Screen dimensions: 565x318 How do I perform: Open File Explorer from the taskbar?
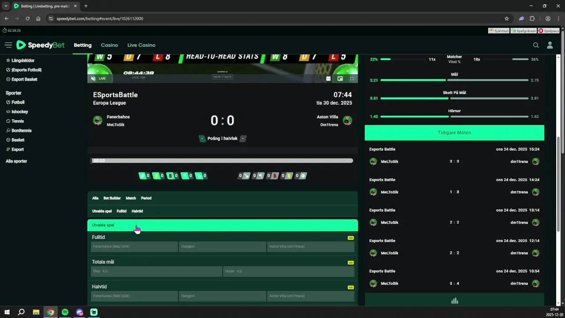pyautogui.click(x=36, y=312)
